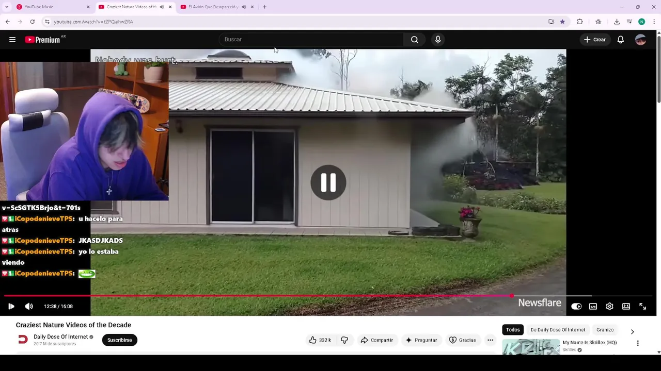This screenshot has width=661, height=371.
Task: Mute the video volume speaker icon
Action: (x=29, y=306)
